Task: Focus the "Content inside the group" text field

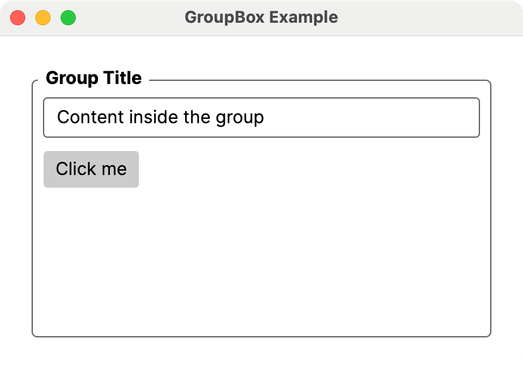Action: pos(261,118)
